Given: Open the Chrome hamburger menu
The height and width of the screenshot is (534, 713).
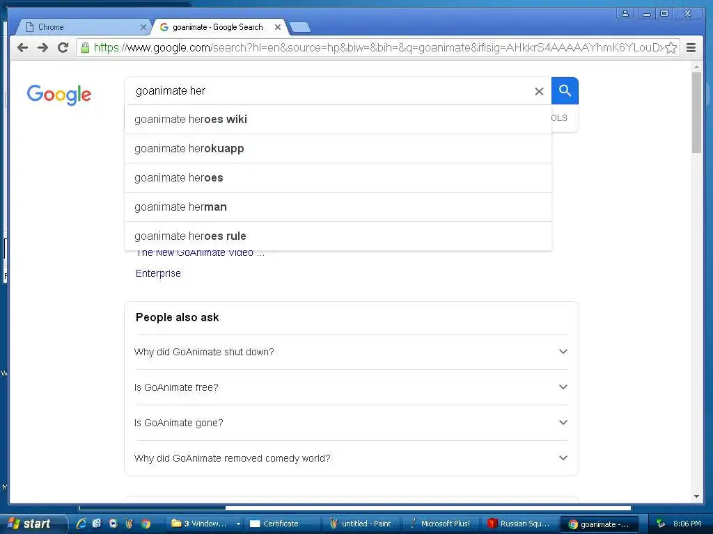Looking at the screenshot, I should tap(691, 48).
